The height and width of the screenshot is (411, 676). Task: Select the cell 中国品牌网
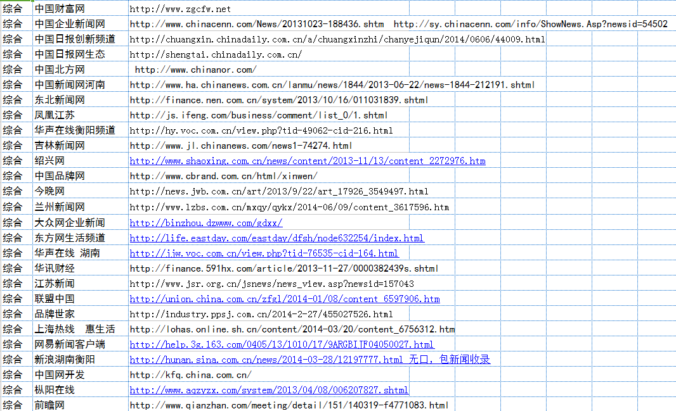click(x=80, y=176)
